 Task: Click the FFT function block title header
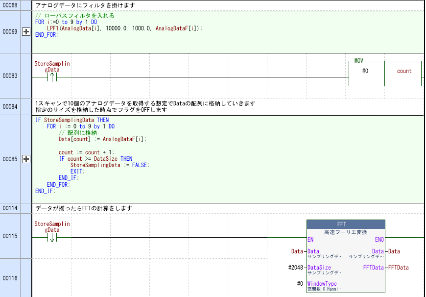coord(346,223)
